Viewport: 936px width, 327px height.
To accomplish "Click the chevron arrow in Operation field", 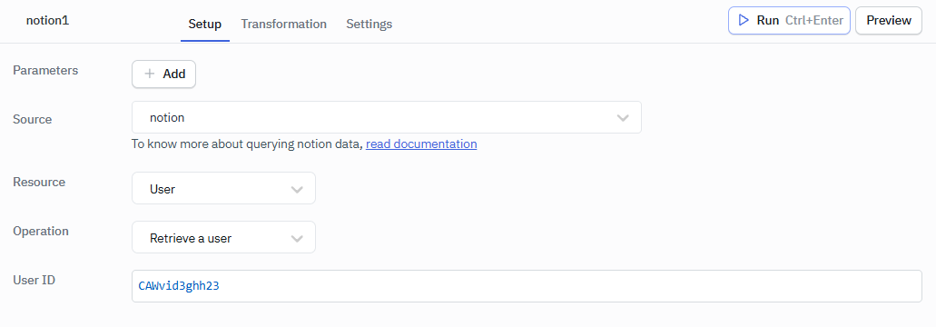I will tap(297, 238).
